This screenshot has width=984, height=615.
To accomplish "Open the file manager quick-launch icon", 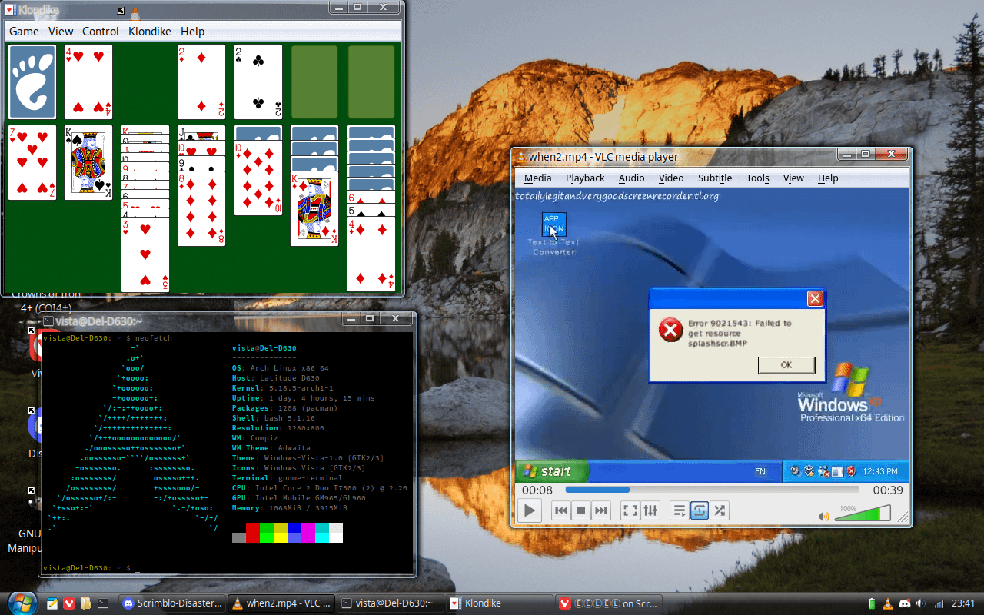I will pyautogui.click(x=86, y=603).
